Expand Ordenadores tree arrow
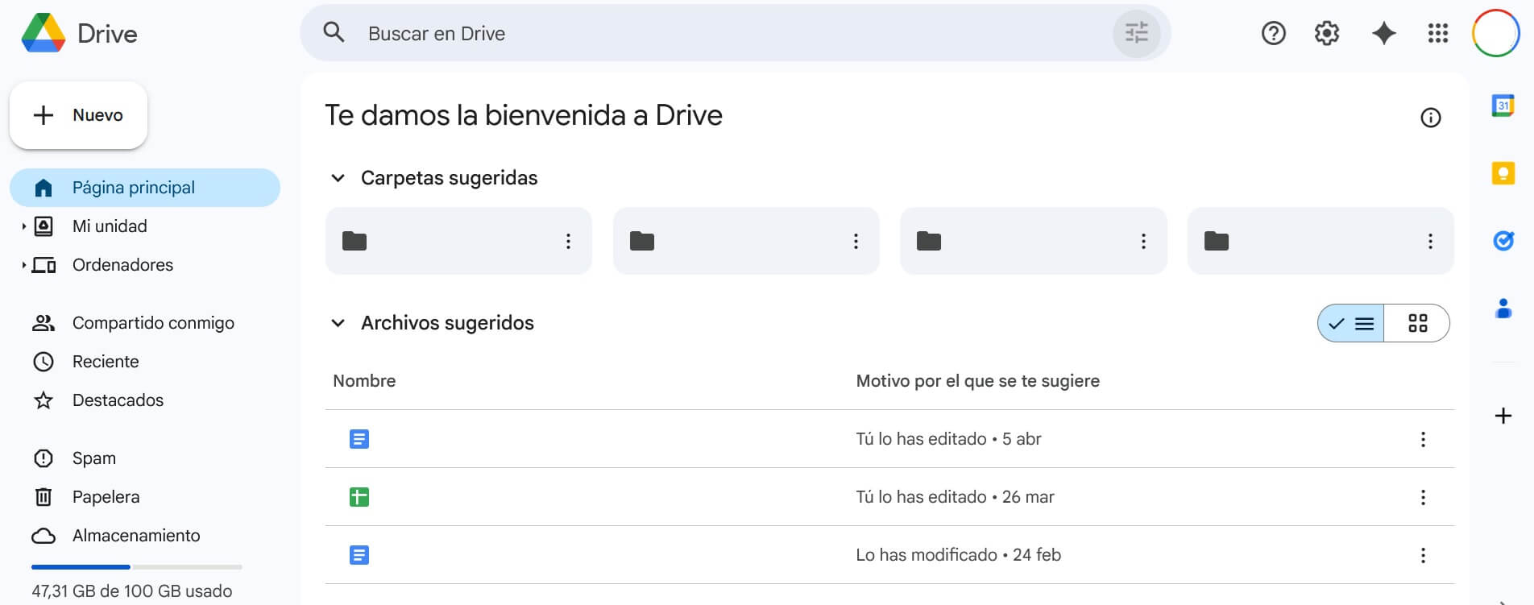 pyautogui.click(x=23, y=265)
